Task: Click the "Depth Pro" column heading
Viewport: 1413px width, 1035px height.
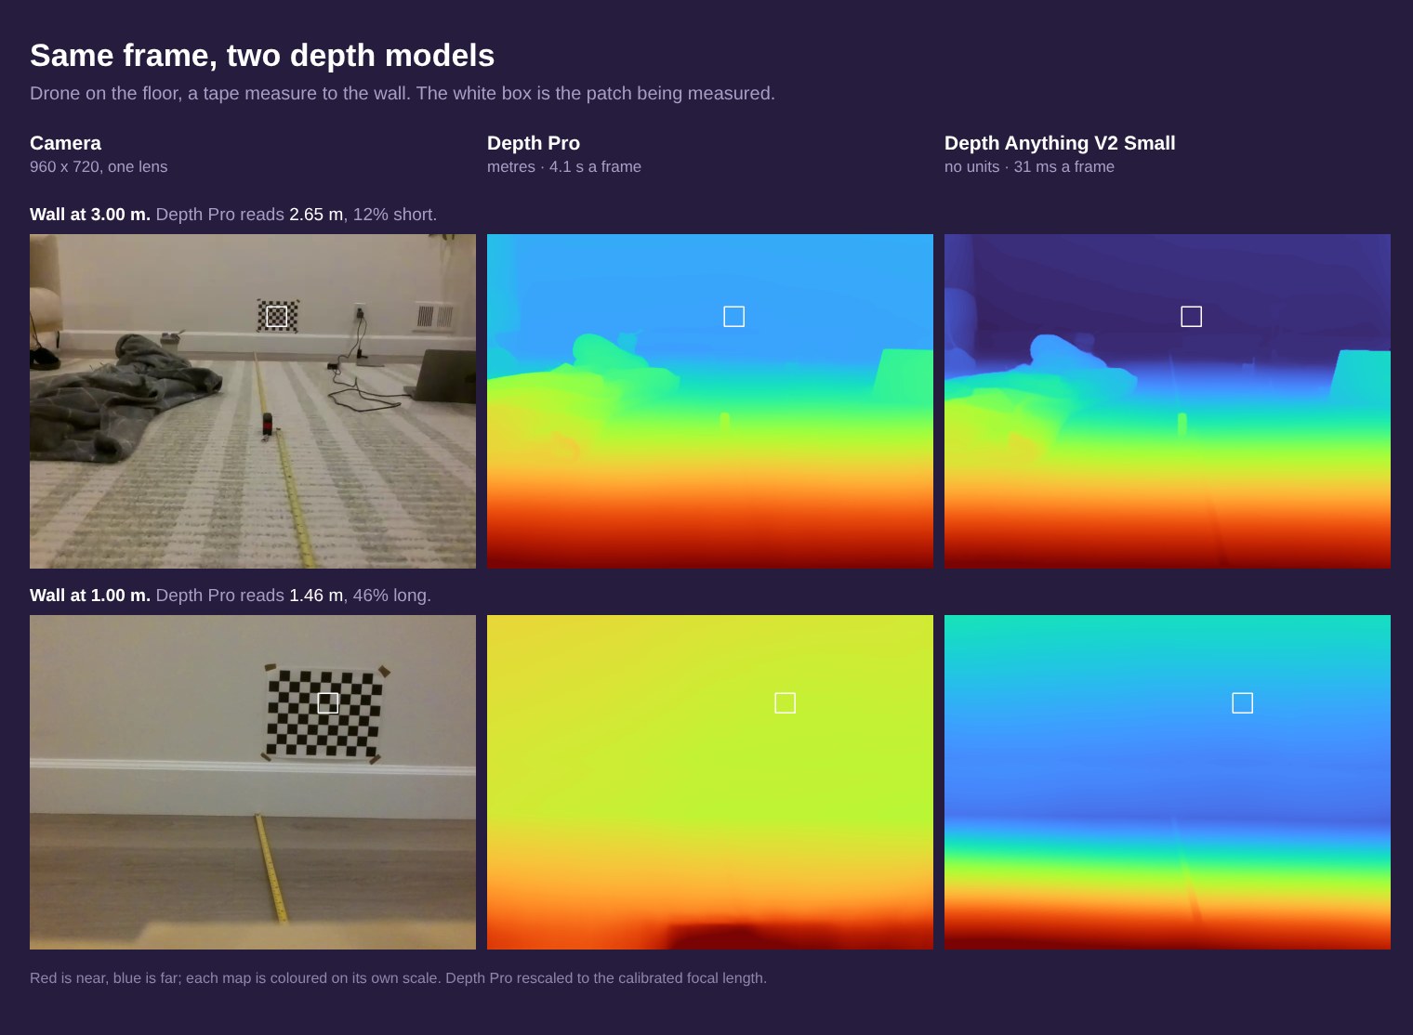Action: (534, 143)
